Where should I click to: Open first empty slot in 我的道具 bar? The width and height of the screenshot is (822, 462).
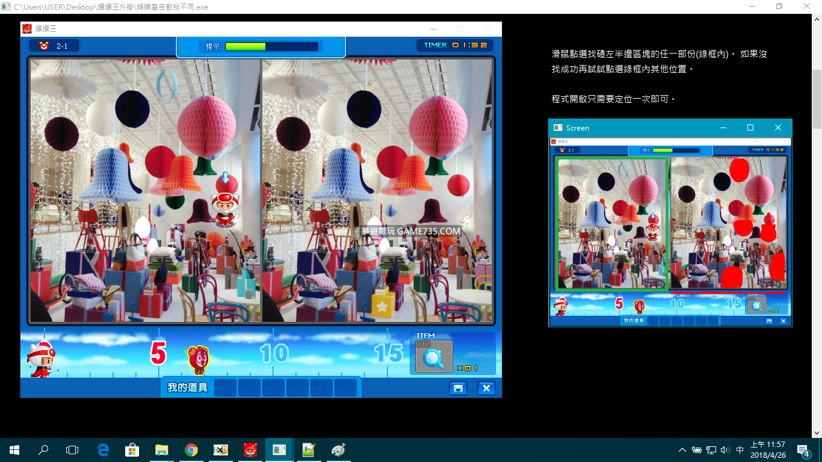(226, 388)
